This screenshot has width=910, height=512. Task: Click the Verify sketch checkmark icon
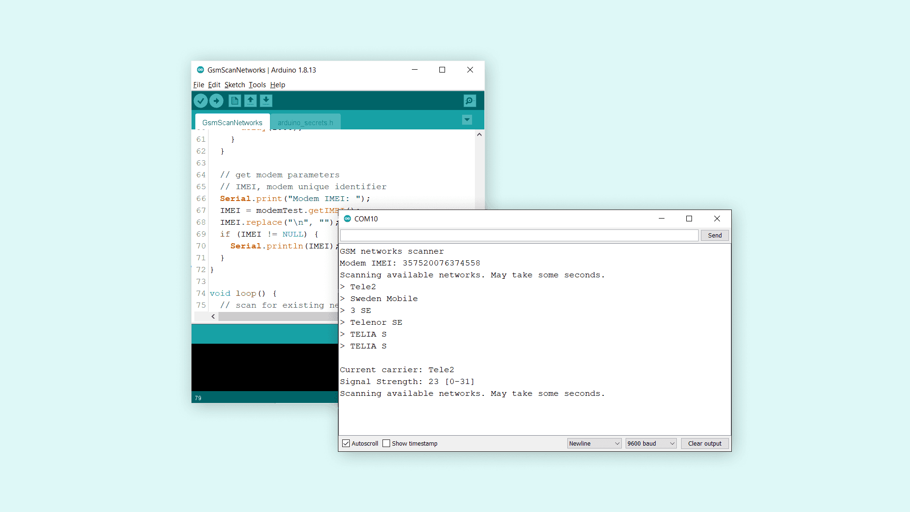[x=200, y=101]
